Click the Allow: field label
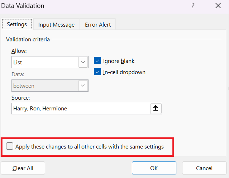Screen dimensions: 229x178 pos(19,51)
